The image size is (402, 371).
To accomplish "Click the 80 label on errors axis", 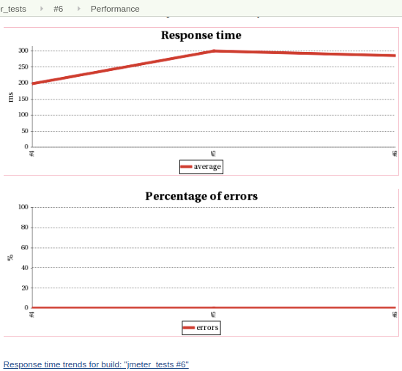I will pos(25,227).
